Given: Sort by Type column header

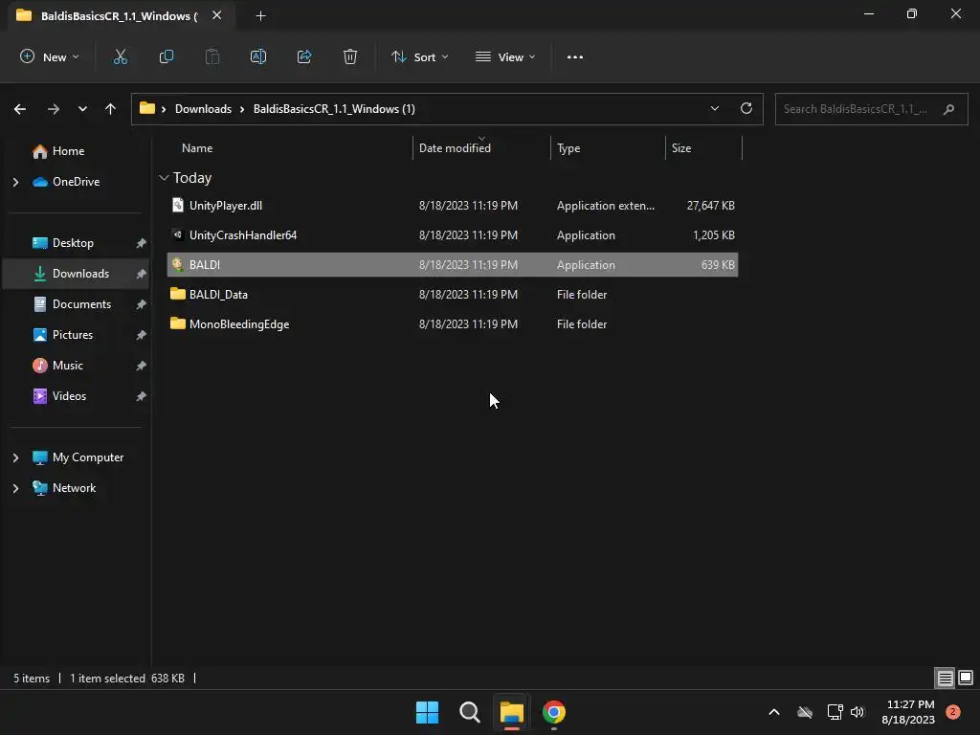Looking at the screenshot, I should 568,148.
